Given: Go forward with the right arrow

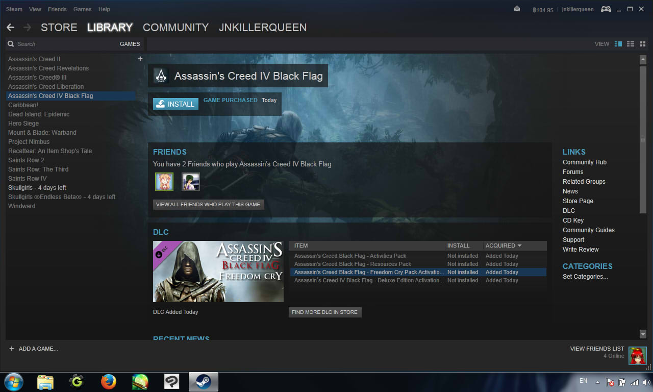Looking at the screenshot, I should 27,28.
